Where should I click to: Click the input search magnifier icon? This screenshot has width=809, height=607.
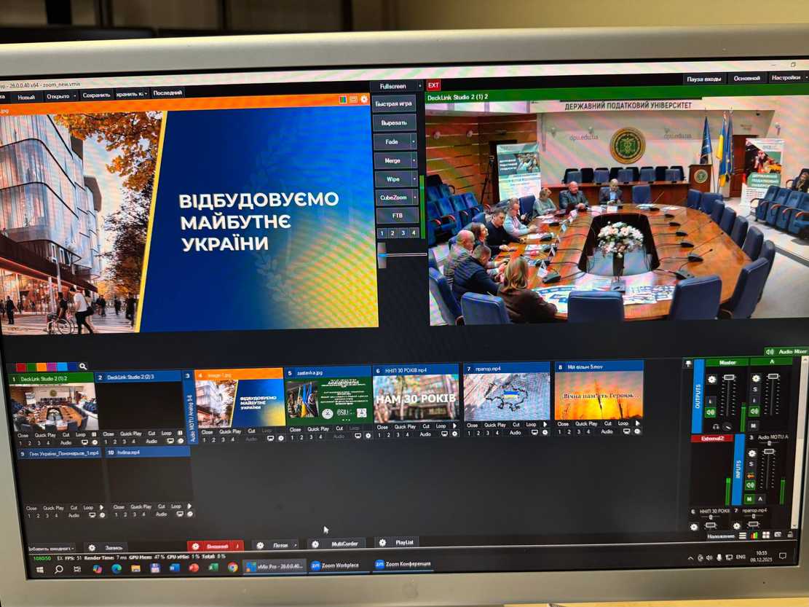tap(83, 367)
